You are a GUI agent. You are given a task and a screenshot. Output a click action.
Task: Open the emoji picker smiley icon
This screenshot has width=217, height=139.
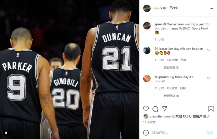pyautogui.click(x=146, y=133)
